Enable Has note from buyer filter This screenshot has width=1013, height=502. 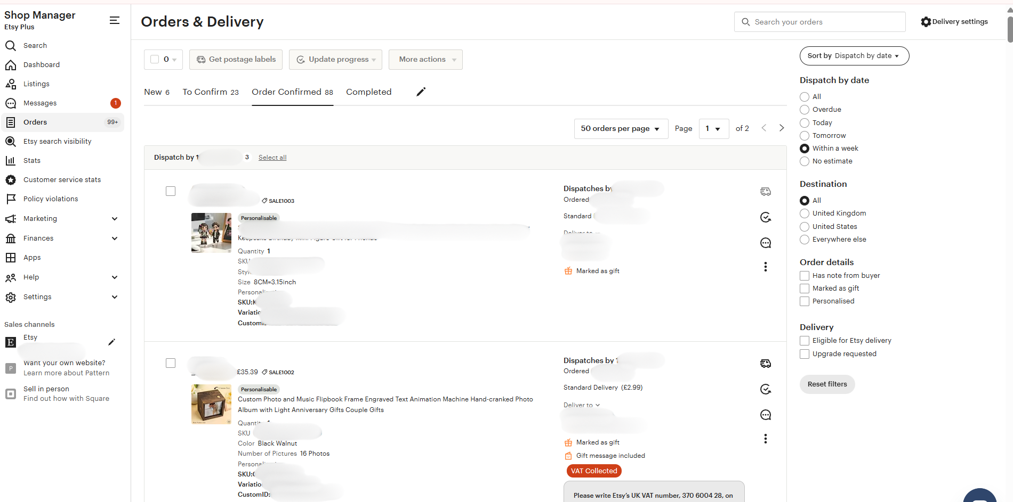[805, 276]
